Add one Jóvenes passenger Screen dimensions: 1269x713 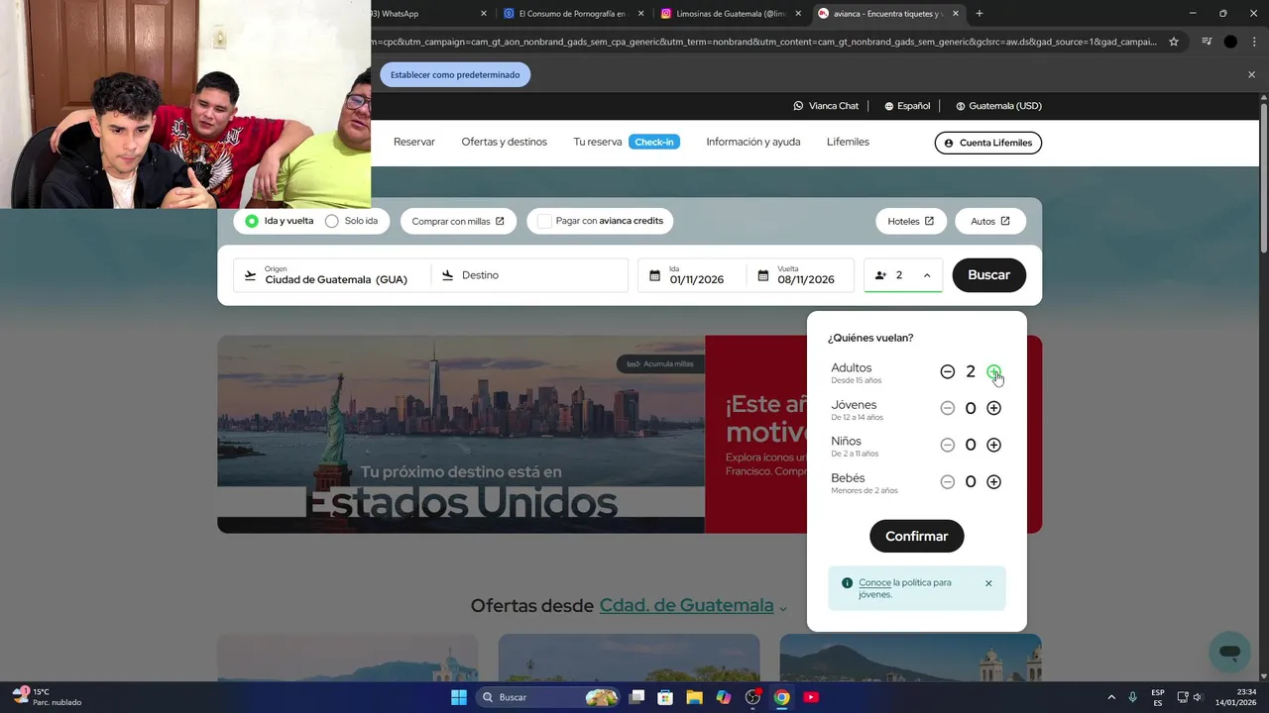click(993, 408)
